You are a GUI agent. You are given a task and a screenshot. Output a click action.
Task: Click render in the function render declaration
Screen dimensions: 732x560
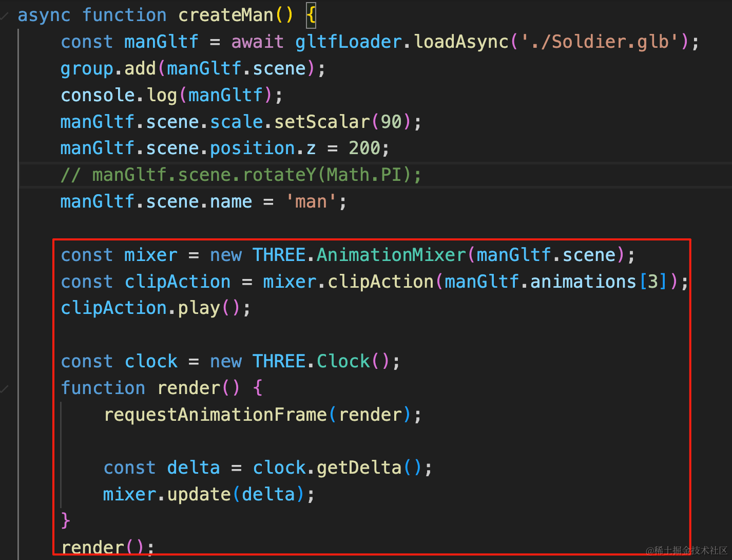188,388
